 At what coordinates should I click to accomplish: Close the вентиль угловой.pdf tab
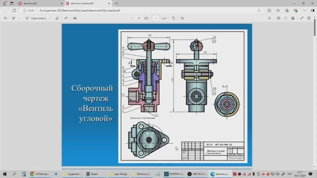109,3
